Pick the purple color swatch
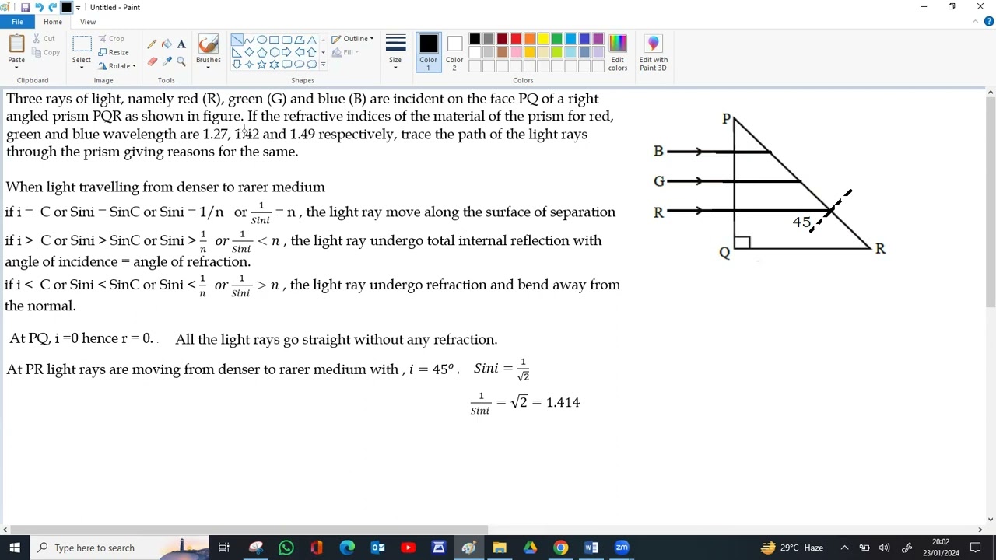996x560 pixels. tap(598, 39)
